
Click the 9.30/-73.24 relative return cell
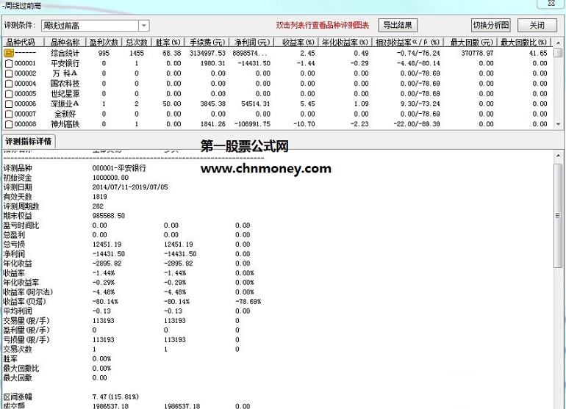pos(420,104)
